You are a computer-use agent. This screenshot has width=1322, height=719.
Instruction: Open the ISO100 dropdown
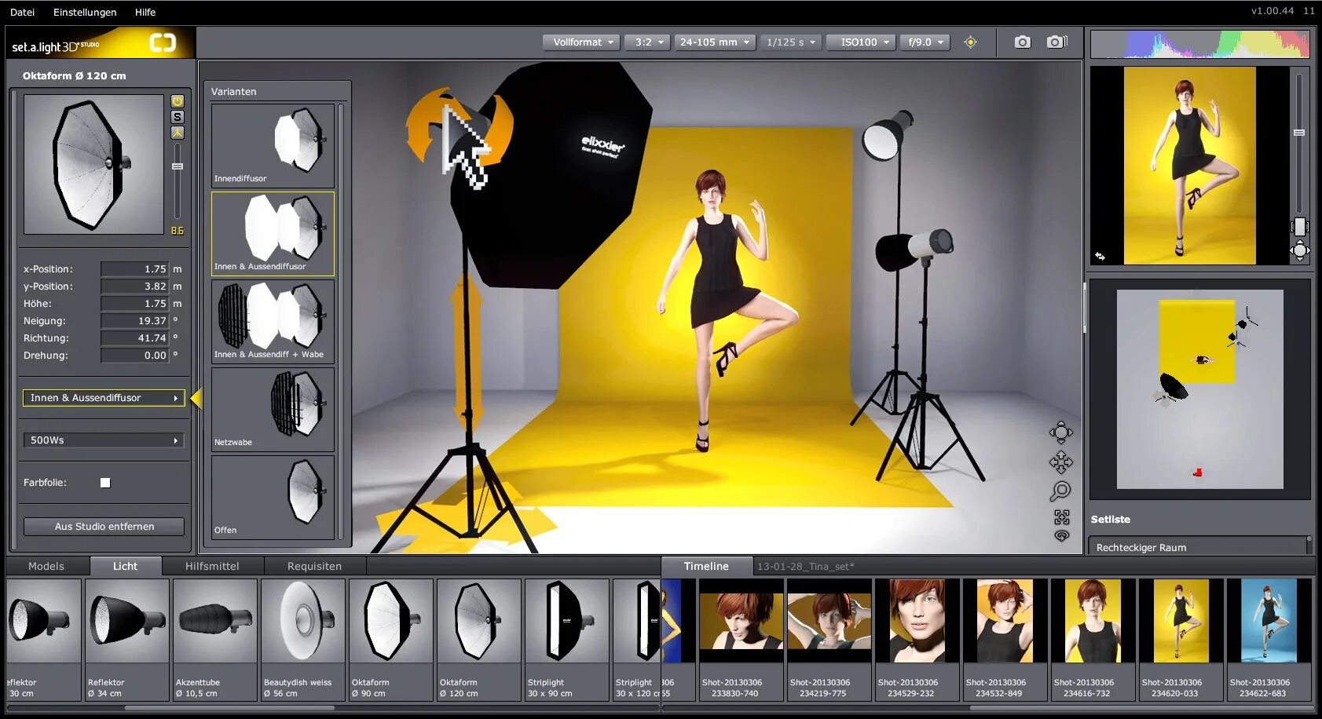[861, 42]
